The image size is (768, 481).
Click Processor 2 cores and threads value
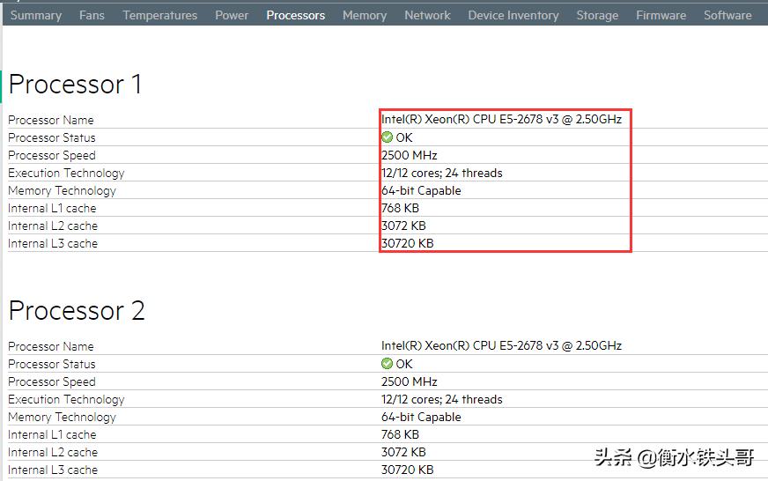pos(442,399)
